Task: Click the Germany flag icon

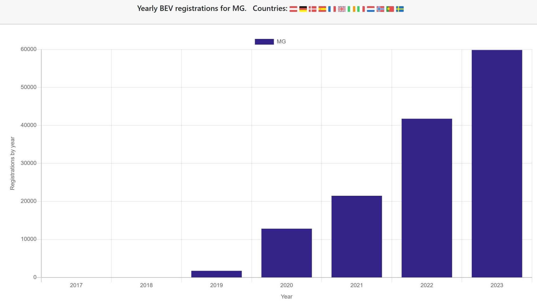Action: 303,9
